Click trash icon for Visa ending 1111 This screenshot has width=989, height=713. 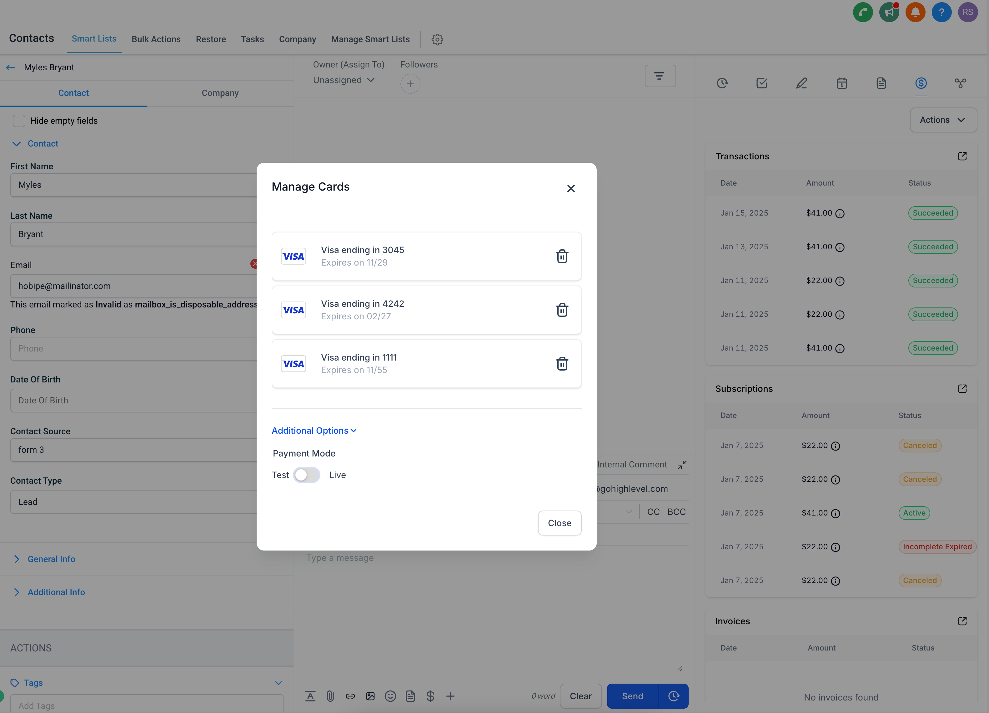pyautogui.click(x=562, y=363)
